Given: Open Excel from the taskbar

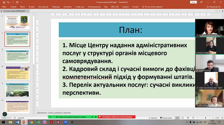Looking at the screenshot, I should tap(38, 122).
